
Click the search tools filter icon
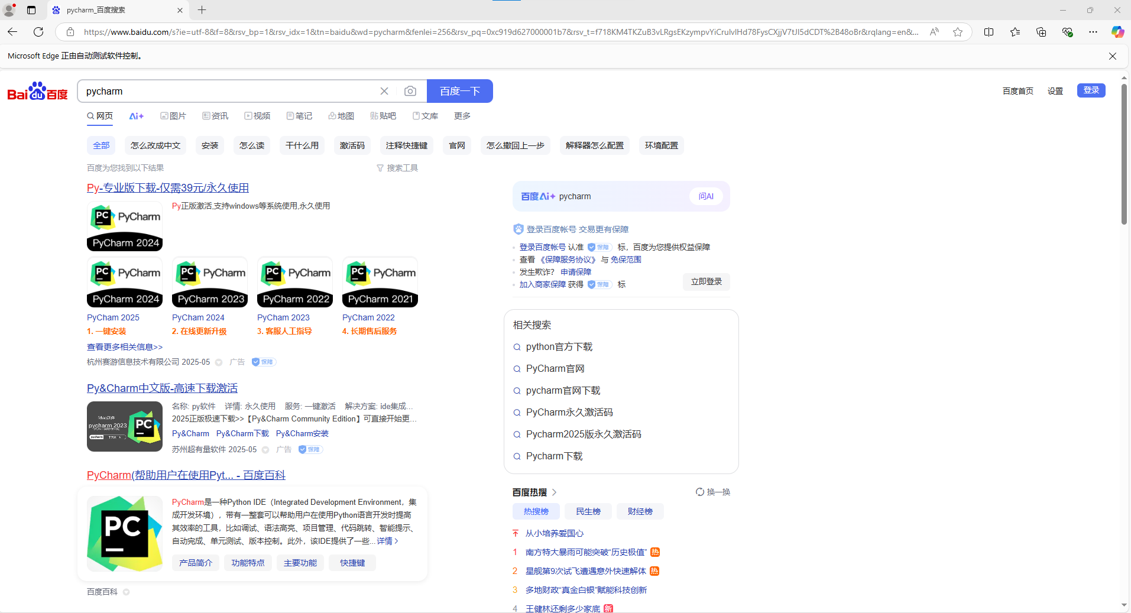pos(380,168)
